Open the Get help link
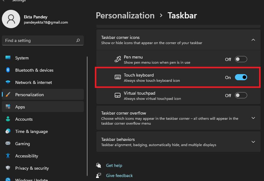The width and height of the screenshot is (264, 181). pos(114,165)
